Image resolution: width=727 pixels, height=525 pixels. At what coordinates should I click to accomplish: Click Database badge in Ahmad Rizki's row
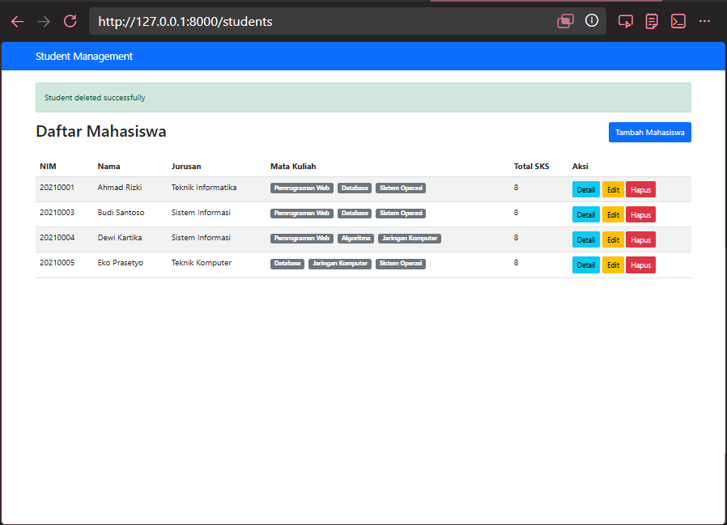tap(355, 188)
